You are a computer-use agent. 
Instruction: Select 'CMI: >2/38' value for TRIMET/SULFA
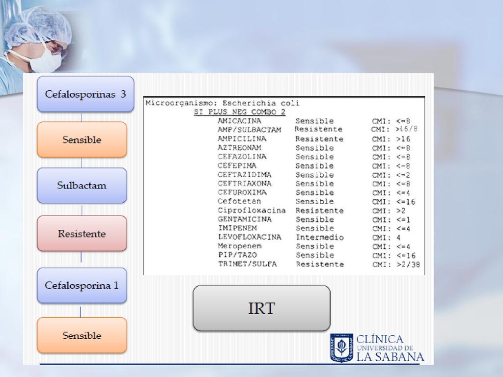[396, 265]
